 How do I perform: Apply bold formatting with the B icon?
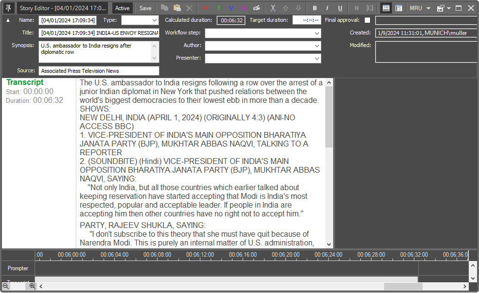click(x=315, y=8)
